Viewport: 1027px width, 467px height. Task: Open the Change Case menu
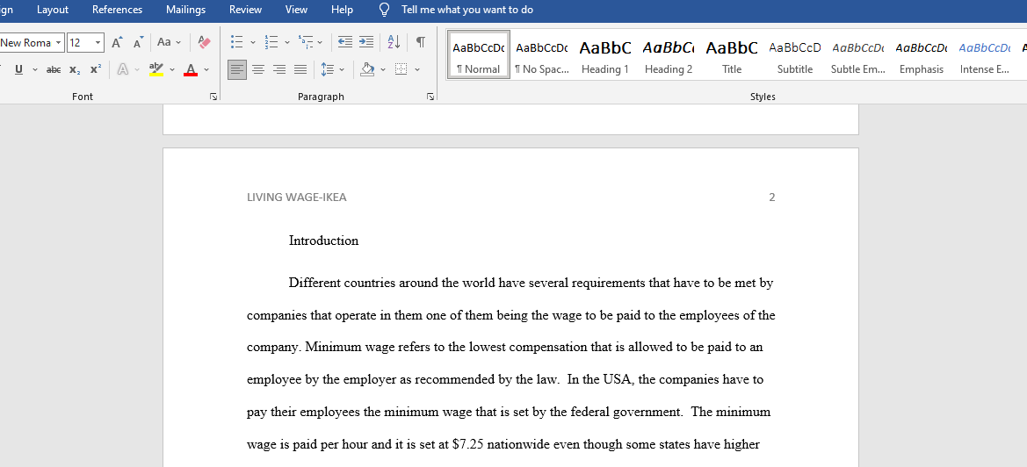[169, 42]
